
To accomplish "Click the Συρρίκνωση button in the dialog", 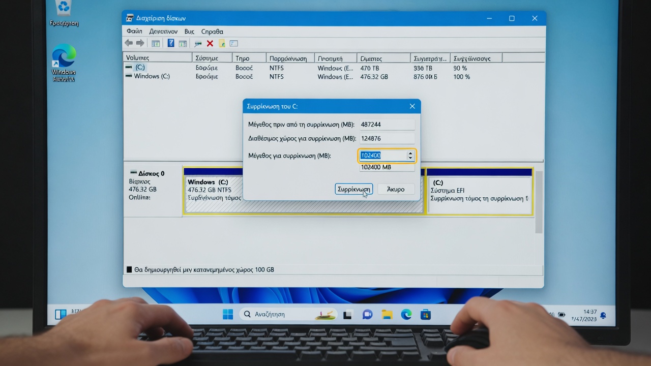I will 354,189.
